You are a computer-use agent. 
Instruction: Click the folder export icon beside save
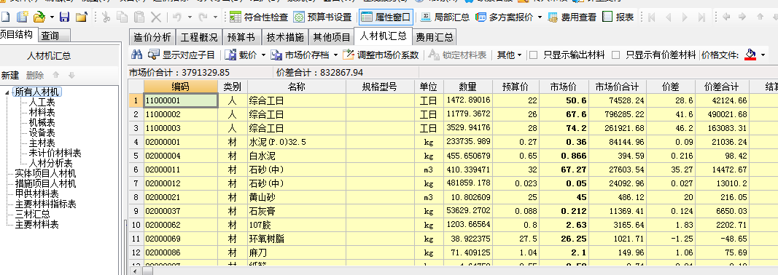tap(82, 17)
